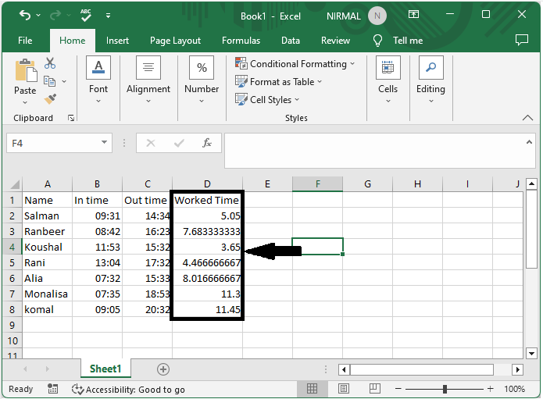The image size is (543, 399).
Task: Add a new sheet with plus icon
Action: tap(163, 369)
